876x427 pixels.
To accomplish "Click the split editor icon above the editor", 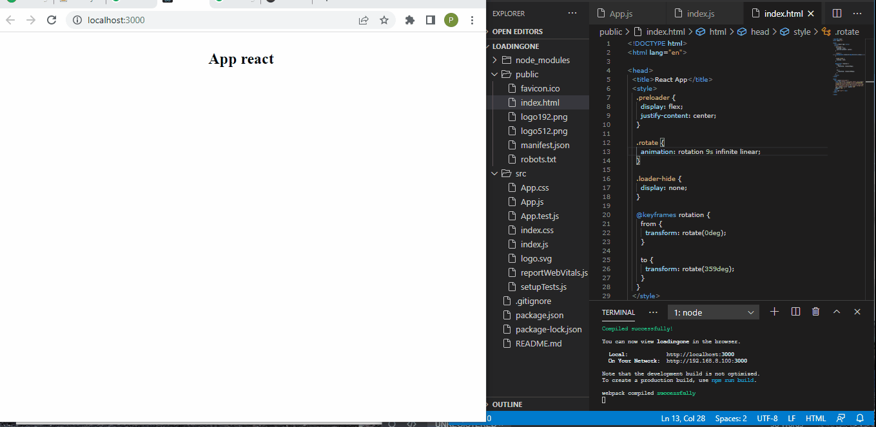I will point(836,13).
